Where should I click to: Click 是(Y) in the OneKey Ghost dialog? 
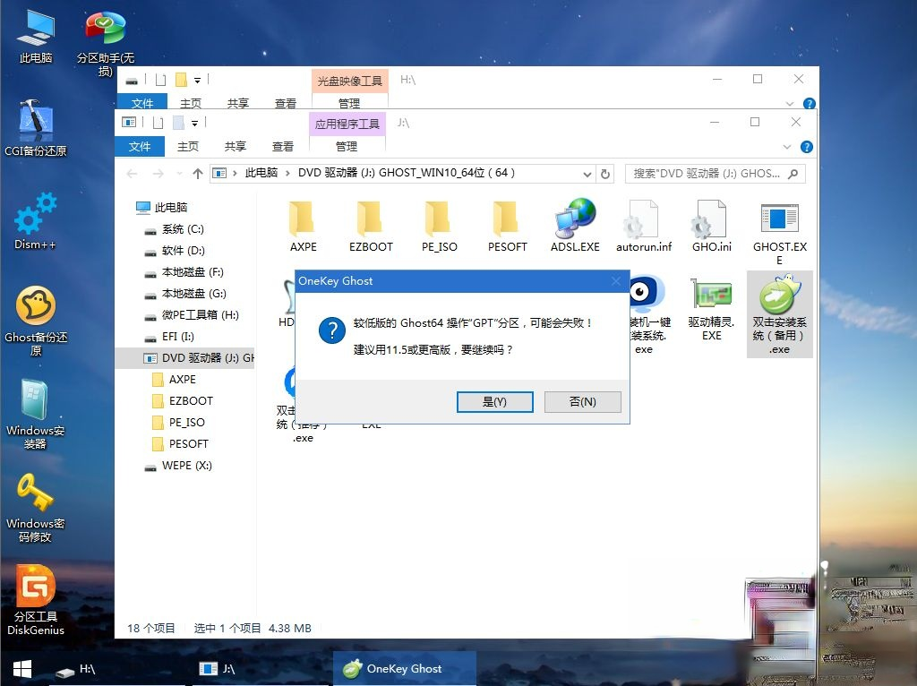tap(494, 402)
